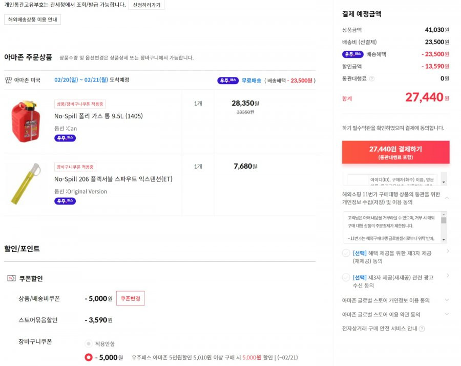Screen dimensions: 461x366
Task: Click the 우주패스 badge under No-Spill gas can
Action: click(x=65, y=138)
